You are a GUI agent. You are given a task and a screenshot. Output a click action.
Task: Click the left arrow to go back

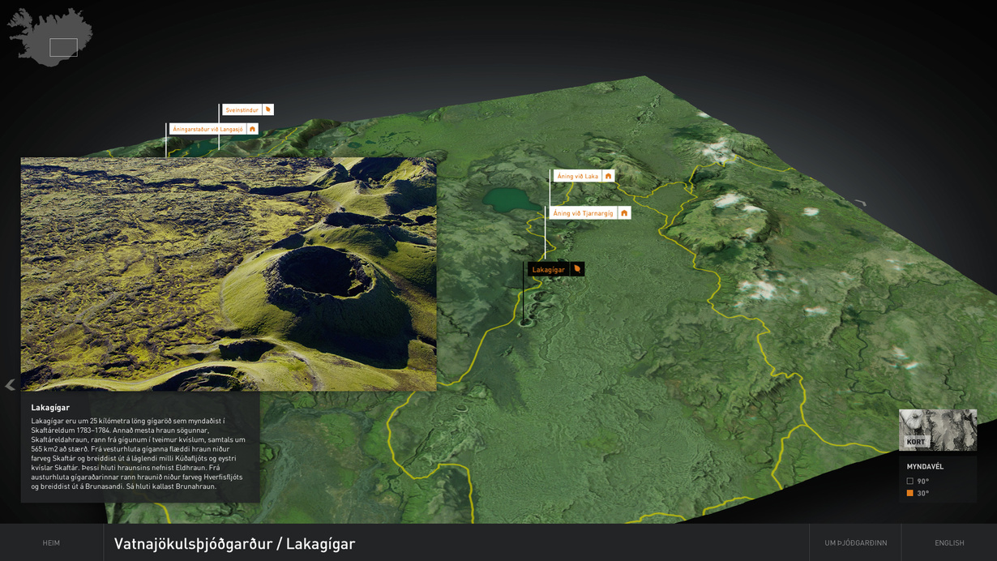tap(10, 385)
